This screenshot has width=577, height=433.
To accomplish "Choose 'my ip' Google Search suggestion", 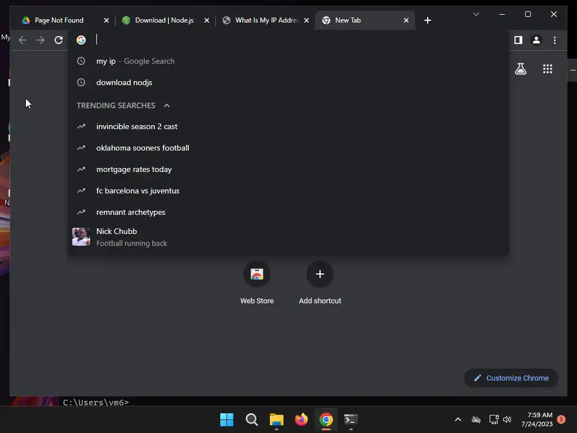I will click(288, 61).
